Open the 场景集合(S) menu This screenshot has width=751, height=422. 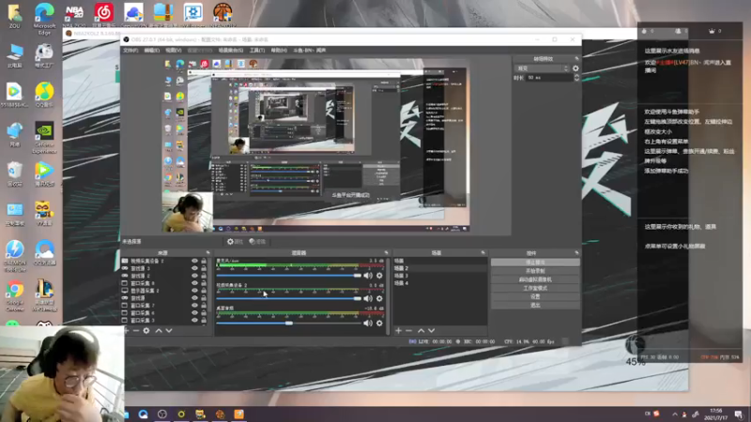click(x=231, y=51)
